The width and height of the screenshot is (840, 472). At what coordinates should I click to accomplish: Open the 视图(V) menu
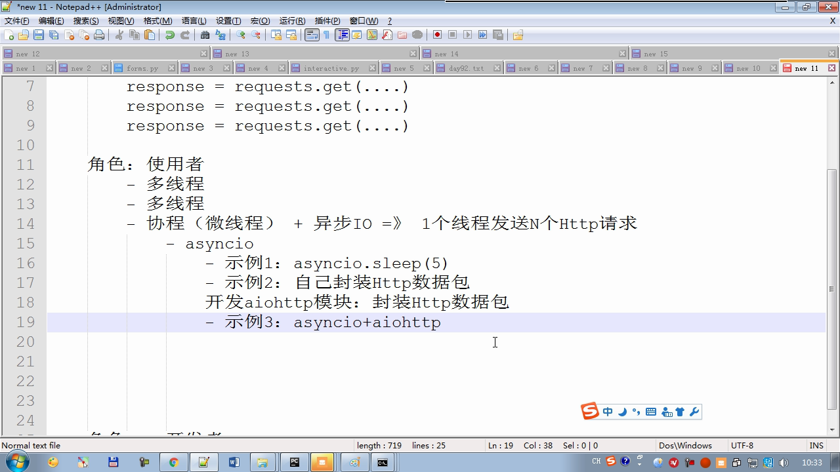[121, 21]
